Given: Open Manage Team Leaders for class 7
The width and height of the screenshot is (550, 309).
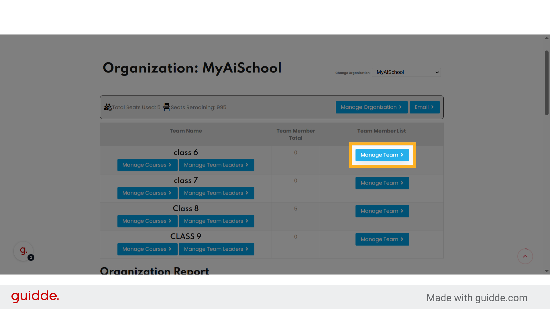Looking at the screenshot, I should (216, 193).
